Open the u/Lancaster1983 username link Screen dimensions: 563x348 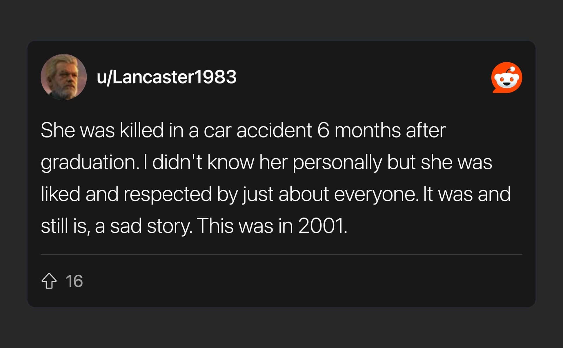pyautogui.click(x=166, y=77)
